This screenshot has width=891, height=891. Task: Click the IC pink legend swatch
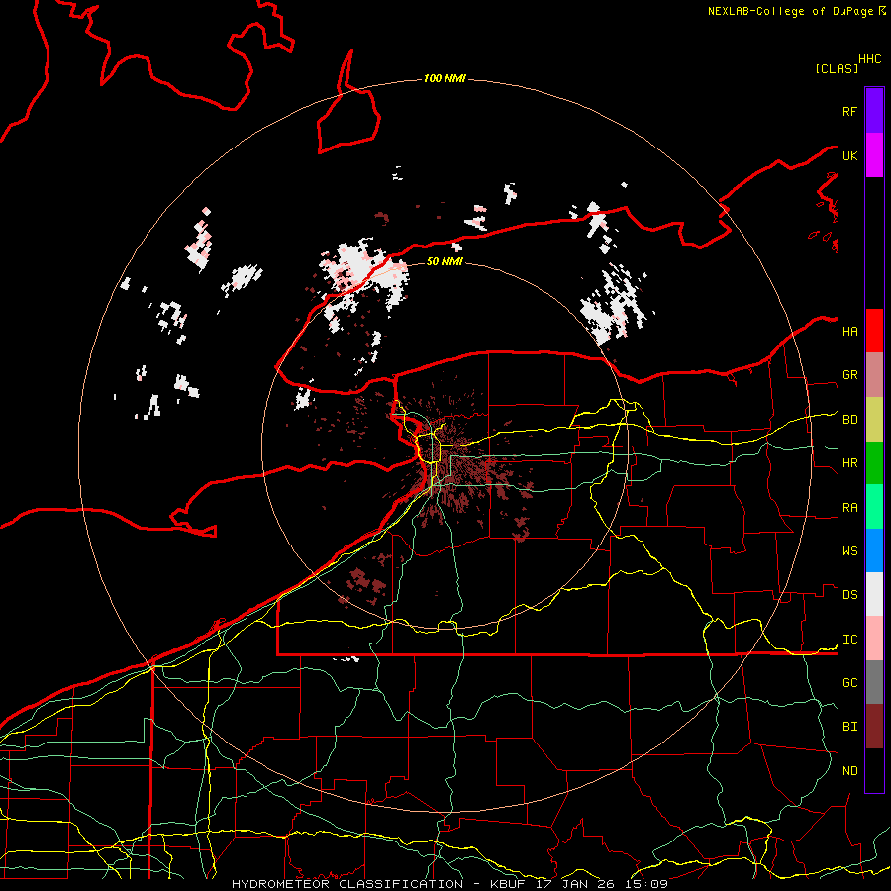coord(874,639)
